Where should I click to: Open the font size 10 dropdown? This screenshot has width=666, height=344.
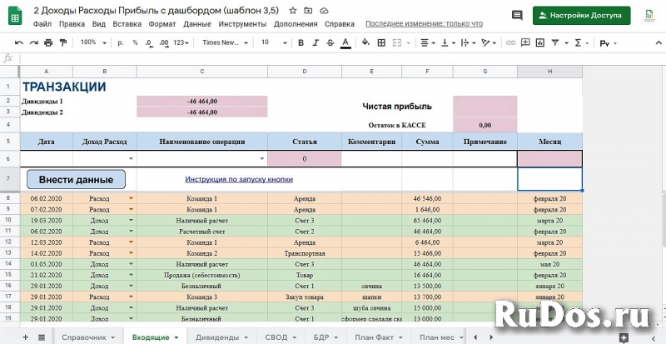[270, 42]
